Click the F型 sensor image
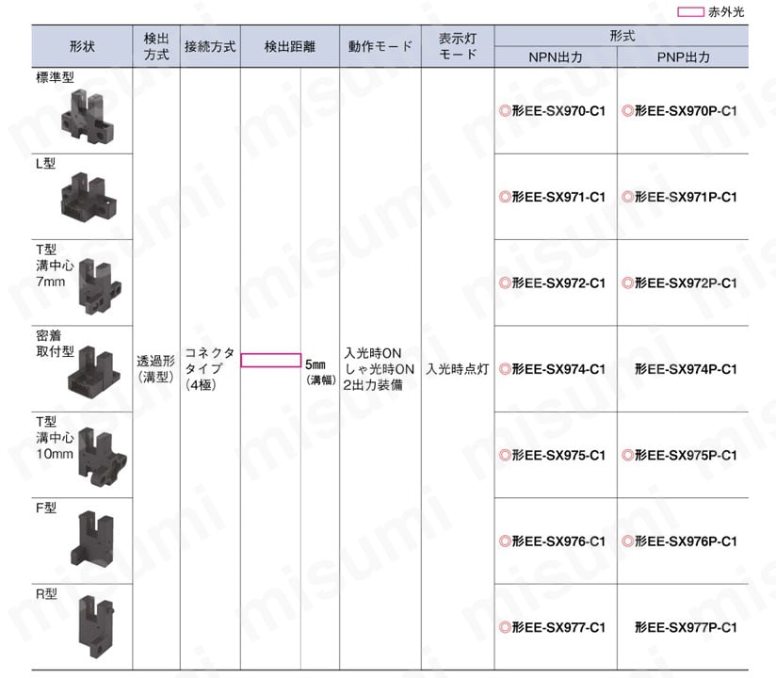The height and width of the screenshot is (678, 776). point(92,540)
